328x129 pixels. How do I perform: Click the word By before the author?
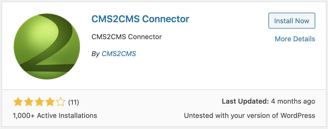(x=95, y=54)
